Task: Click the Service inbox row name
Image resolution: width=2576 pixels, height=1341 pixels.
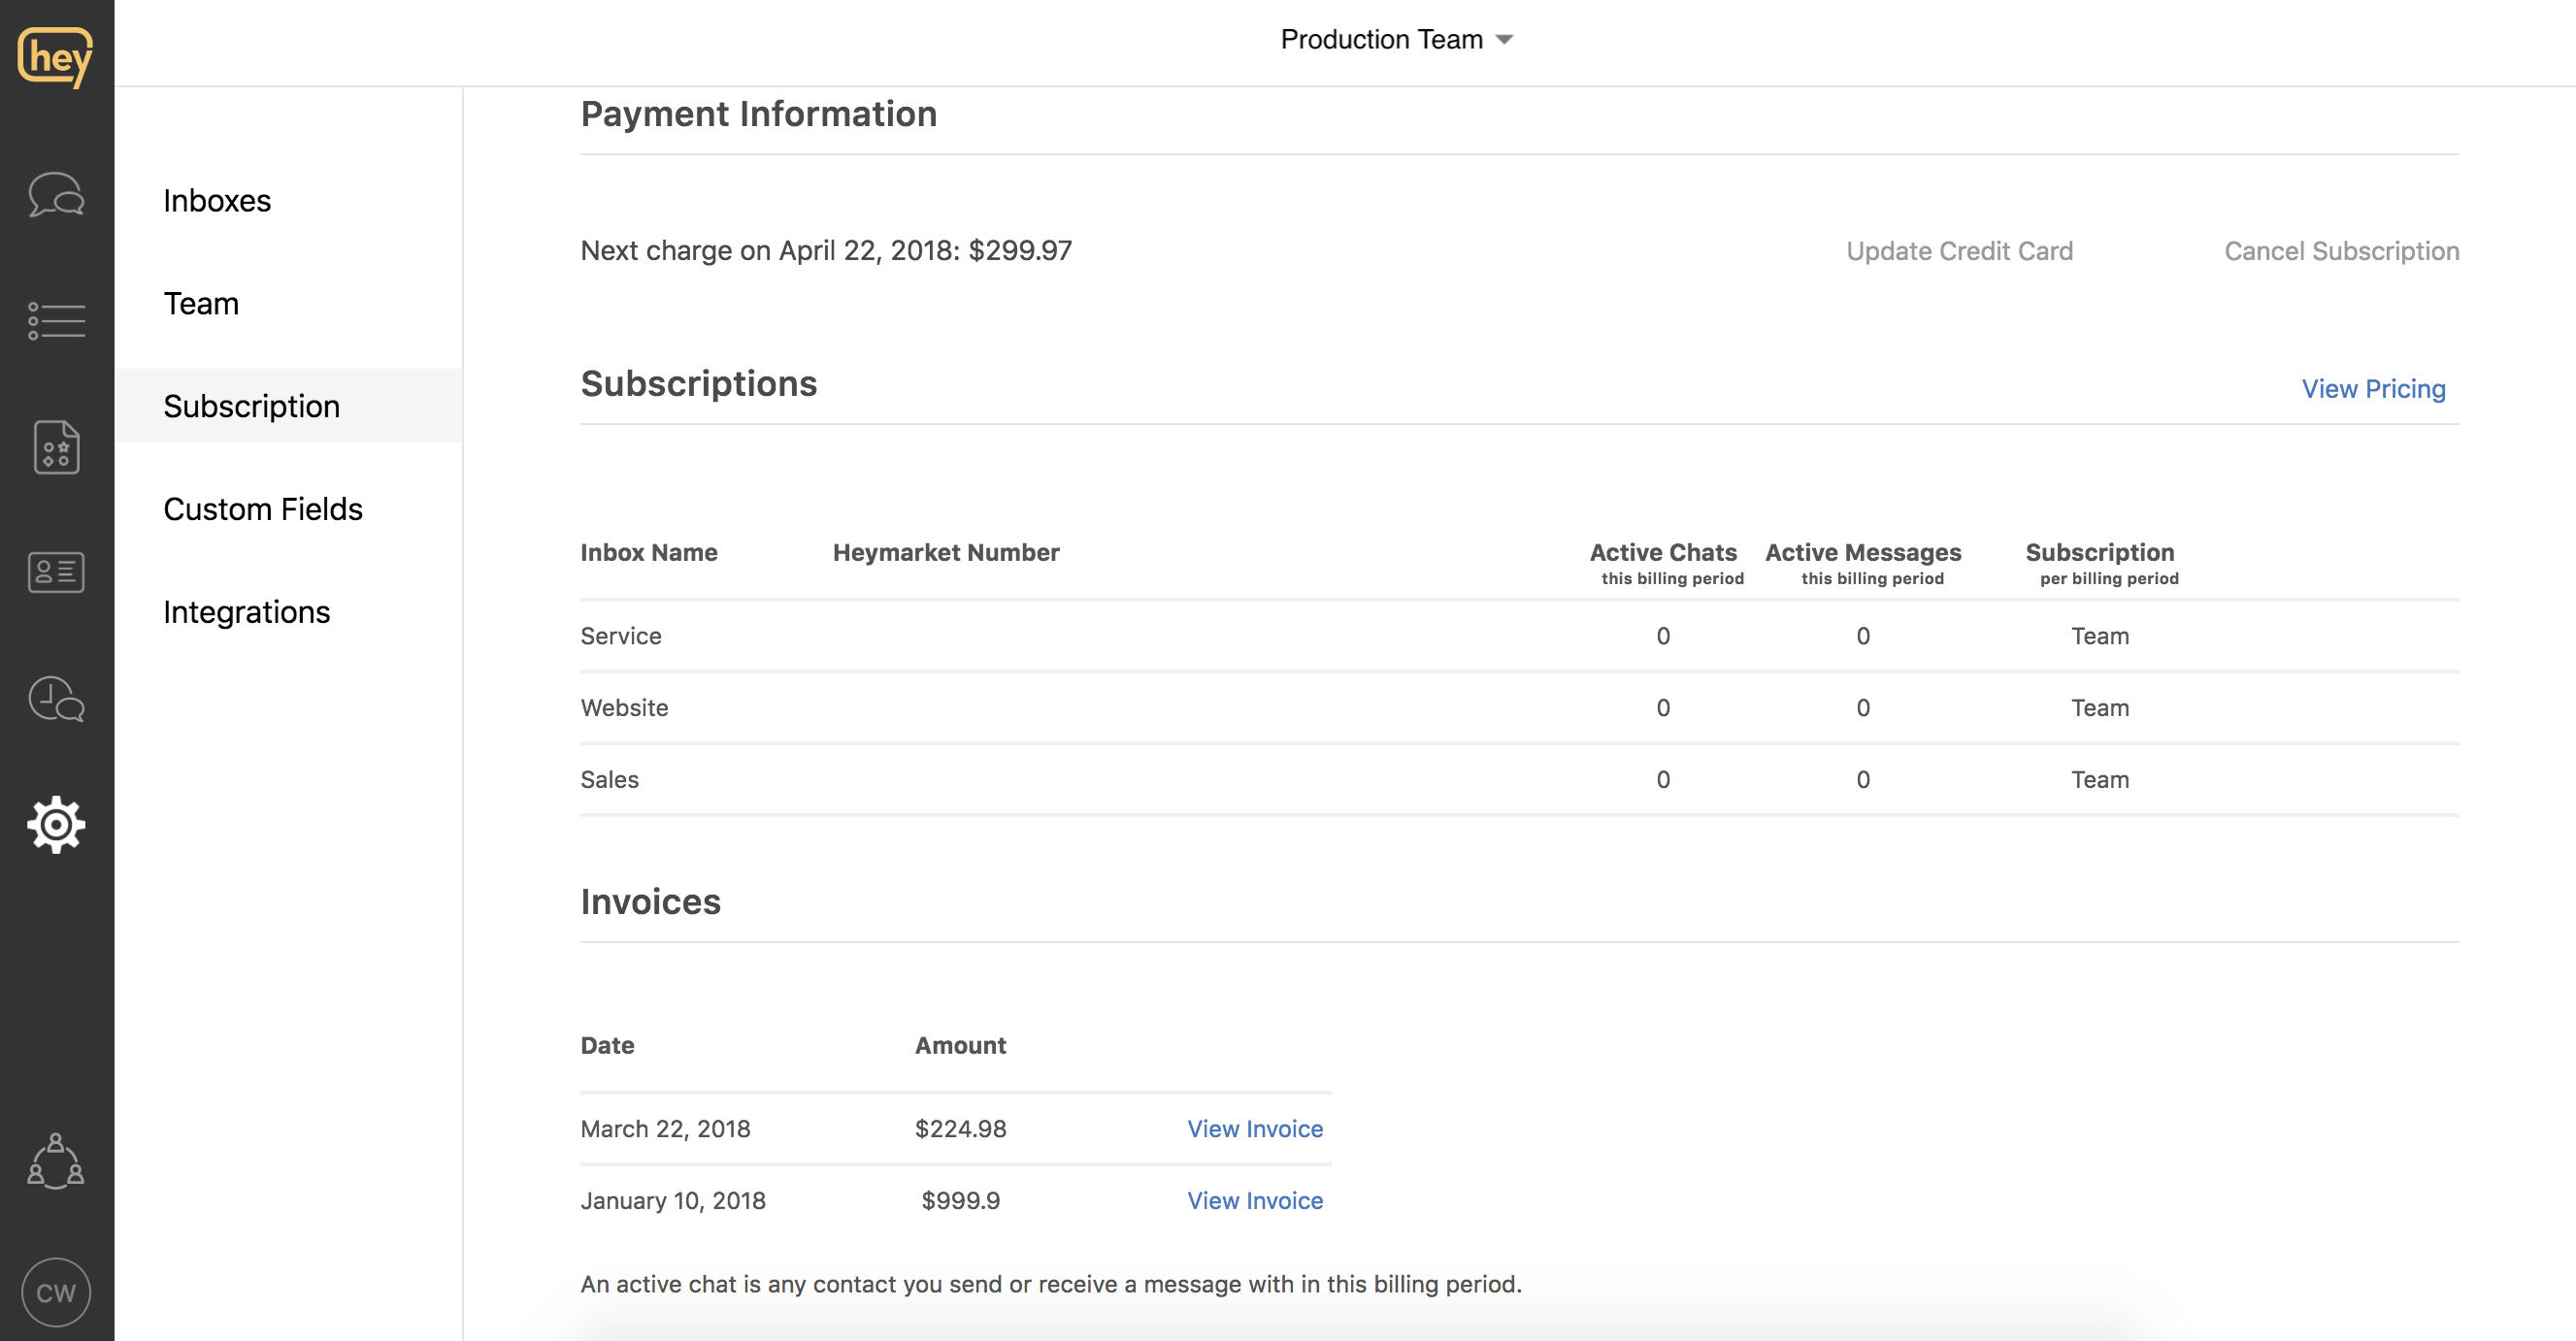Action: coord(621,636)
